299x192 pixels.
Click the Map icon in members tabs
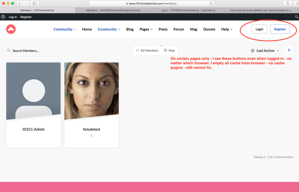click(x=165, y=50)
